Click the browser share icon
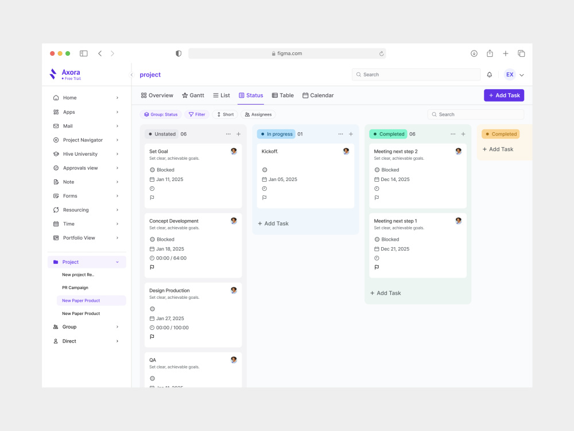The height and width of the screenshot is (431, 574). coord(490,53)
